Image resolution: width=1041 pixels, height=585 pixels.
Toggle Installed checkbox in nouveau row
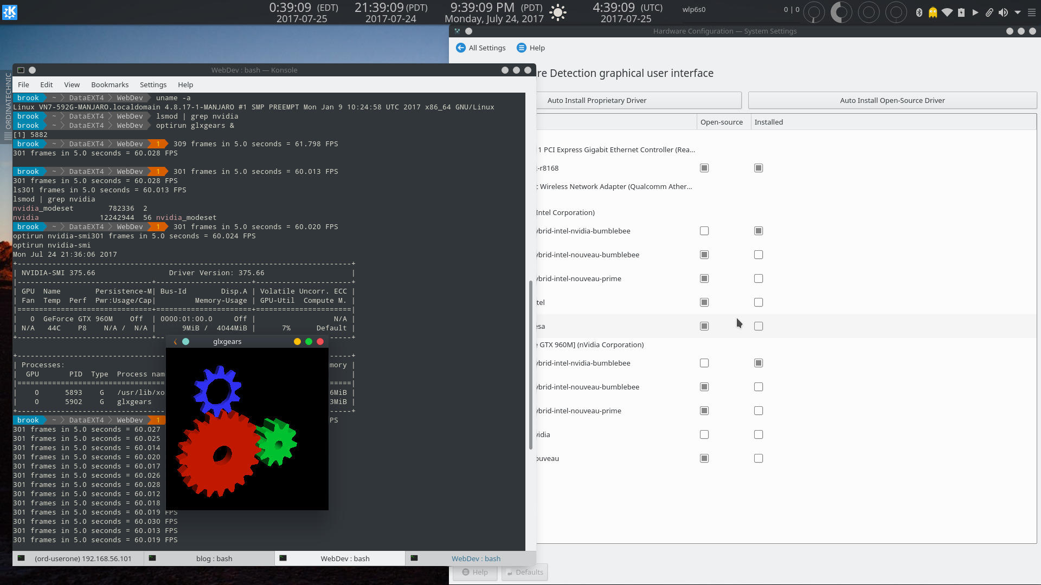[x=759, y=458]
